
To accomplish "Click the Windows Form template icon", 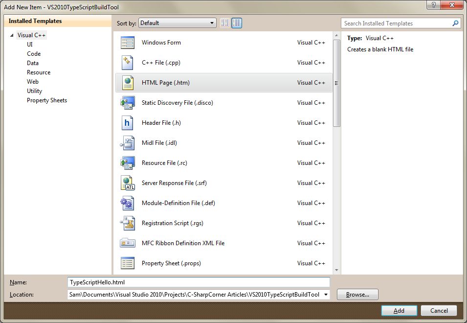I will coord(128,43).
